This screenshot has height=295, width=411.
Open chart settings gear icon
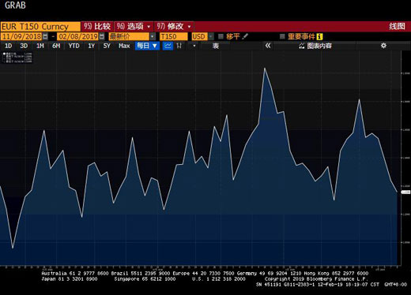[x=383, y=46]
